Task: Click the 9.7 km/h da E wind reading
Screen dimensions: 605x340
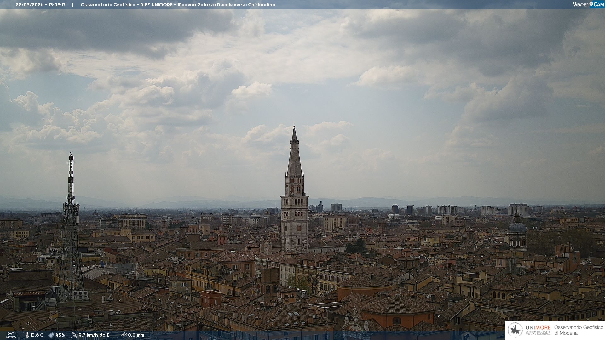Action: tap(94, 335)
